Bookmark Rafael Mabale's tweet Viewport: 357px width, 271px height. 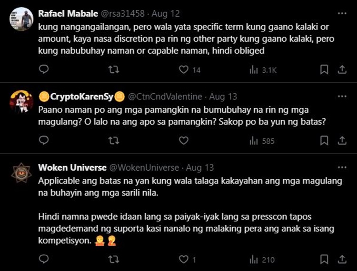pyautogui.click(x=324, y=70)
